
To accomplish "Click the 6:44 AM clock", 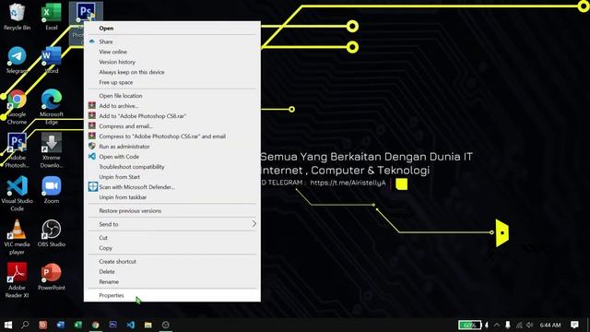I will [550, 325].
